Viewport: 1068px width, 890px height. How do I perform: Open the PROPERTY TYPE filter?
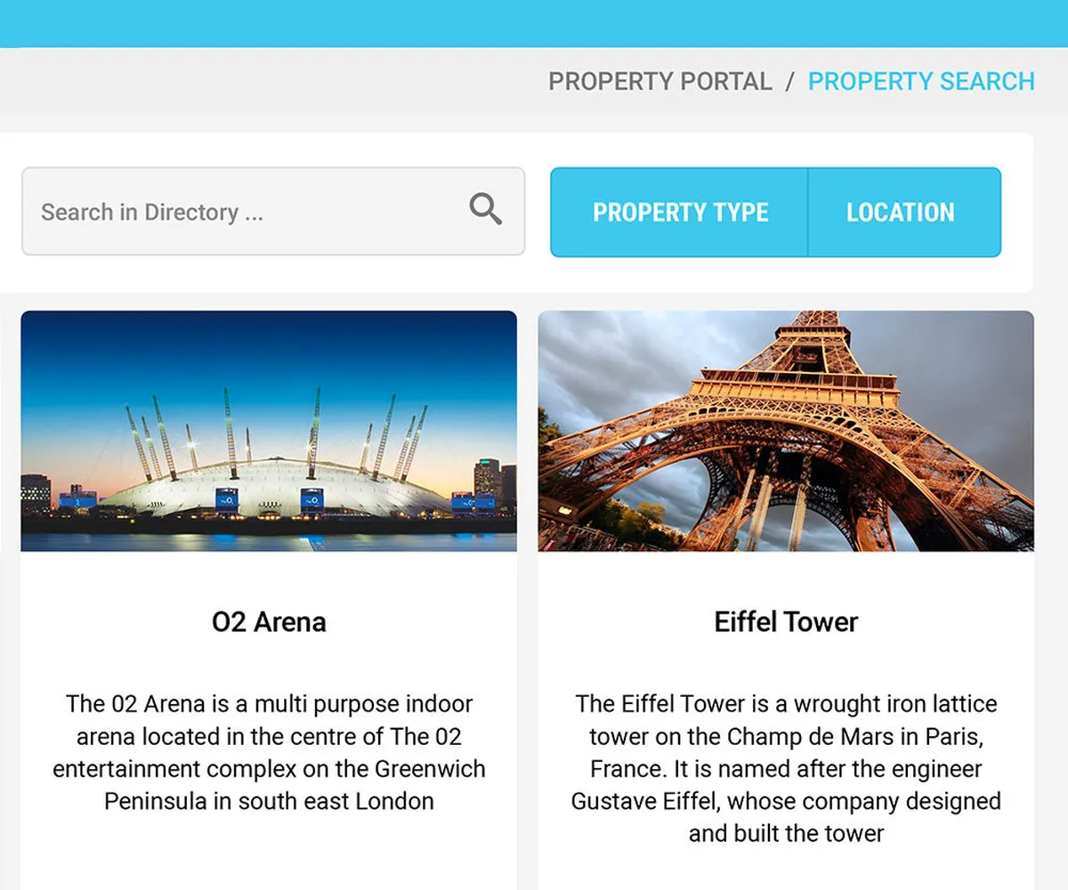pyautogui.click(x=680, y=213)
